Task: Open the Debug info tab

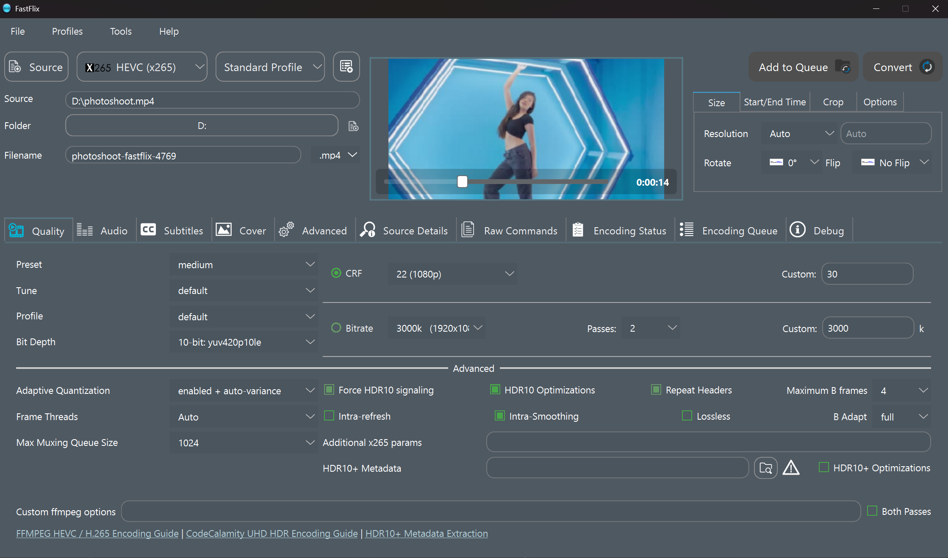Action: [818, 231]
